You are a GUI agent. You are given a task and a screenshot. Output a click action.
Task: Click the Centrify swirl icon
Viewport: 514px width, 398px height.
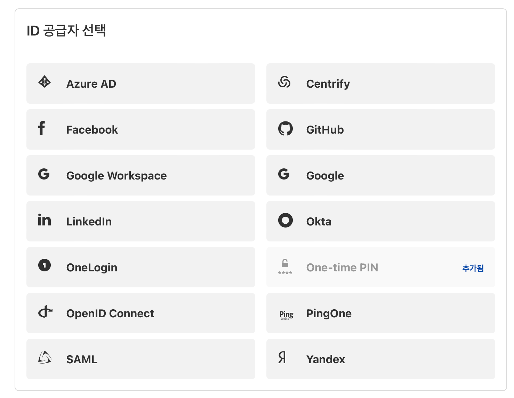tap(284, 82)
